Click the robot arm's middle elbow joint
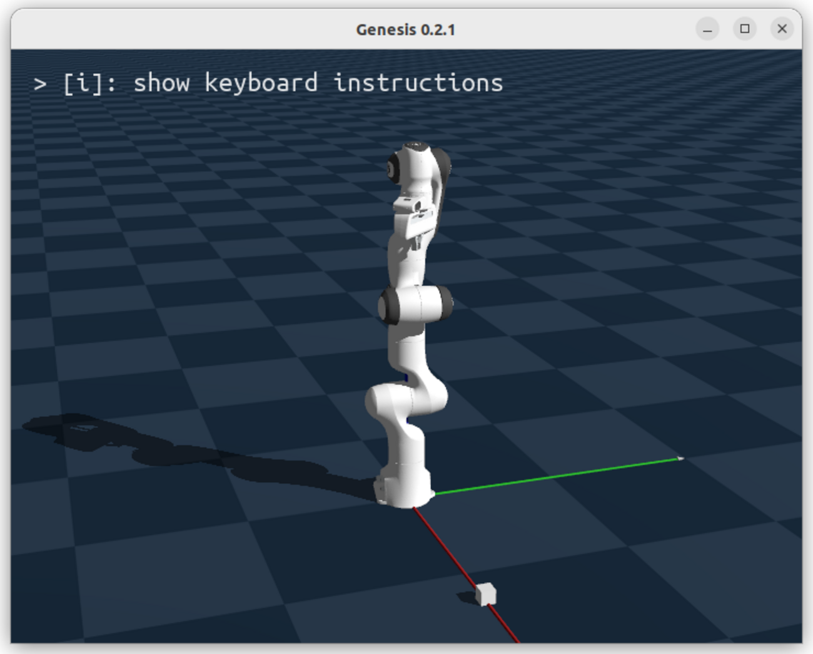Viewport: 813px width, 654px height. pyautogui.click(x=415, y=305)
